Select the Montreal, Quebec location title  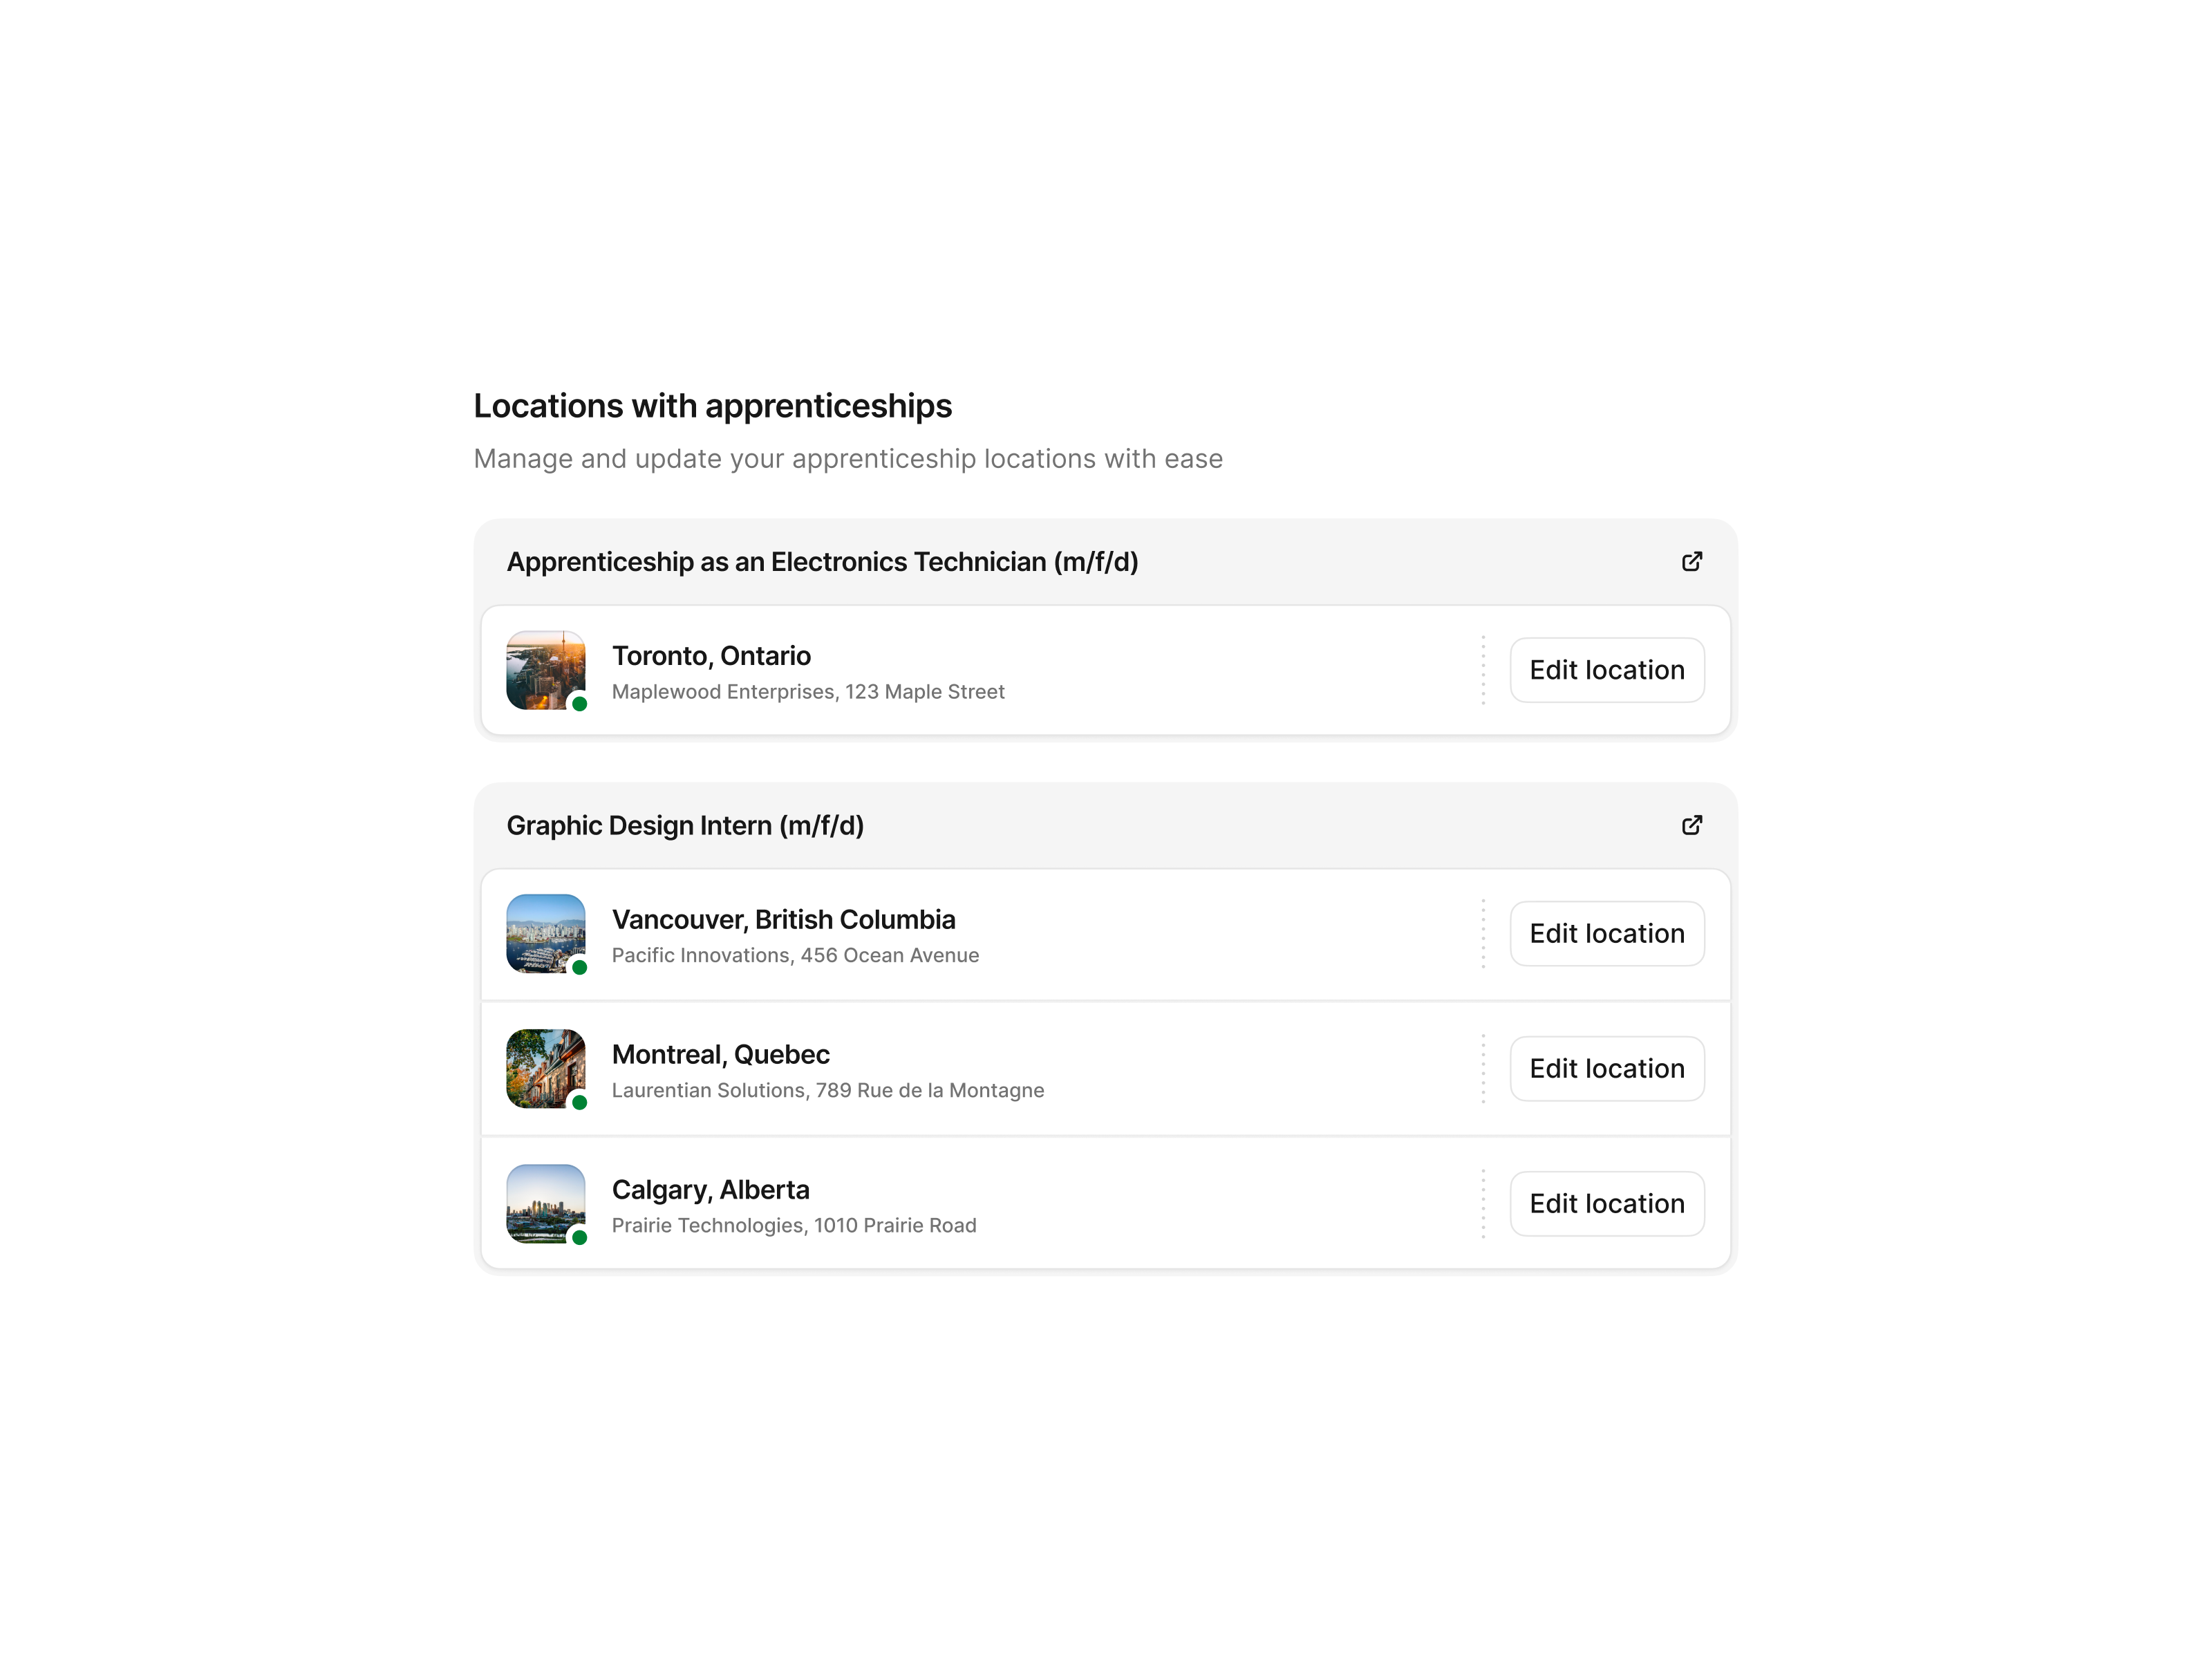pyautogui.click(x=720, y=1054)
